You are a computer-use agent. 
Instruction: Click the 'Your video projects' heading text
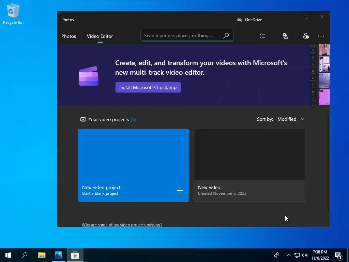[x=109, y=119]
